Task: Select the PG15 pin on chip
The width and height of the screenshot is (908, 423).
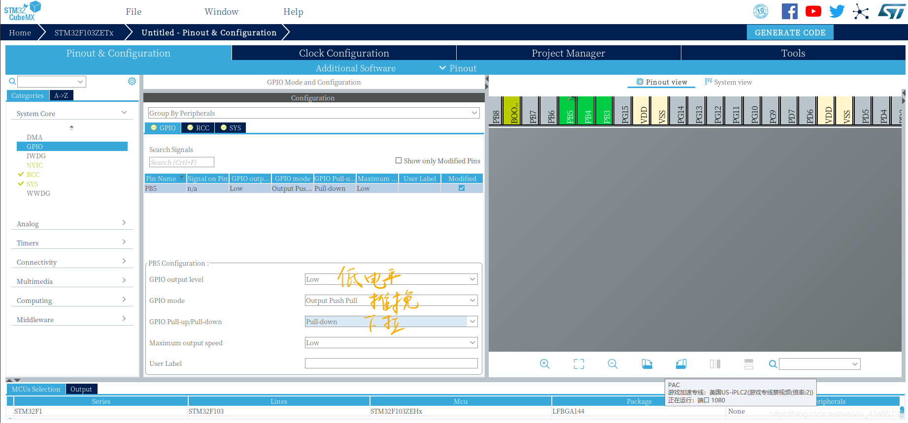Action: pos(624,111)
